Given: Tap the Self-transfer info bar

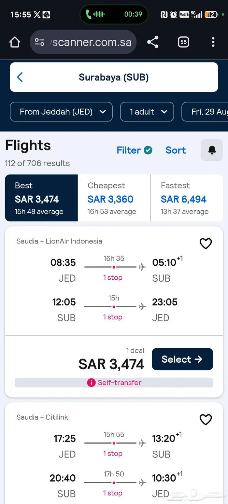Looking at the screenshot, I should pyautogui.click(x=114, y=383).
